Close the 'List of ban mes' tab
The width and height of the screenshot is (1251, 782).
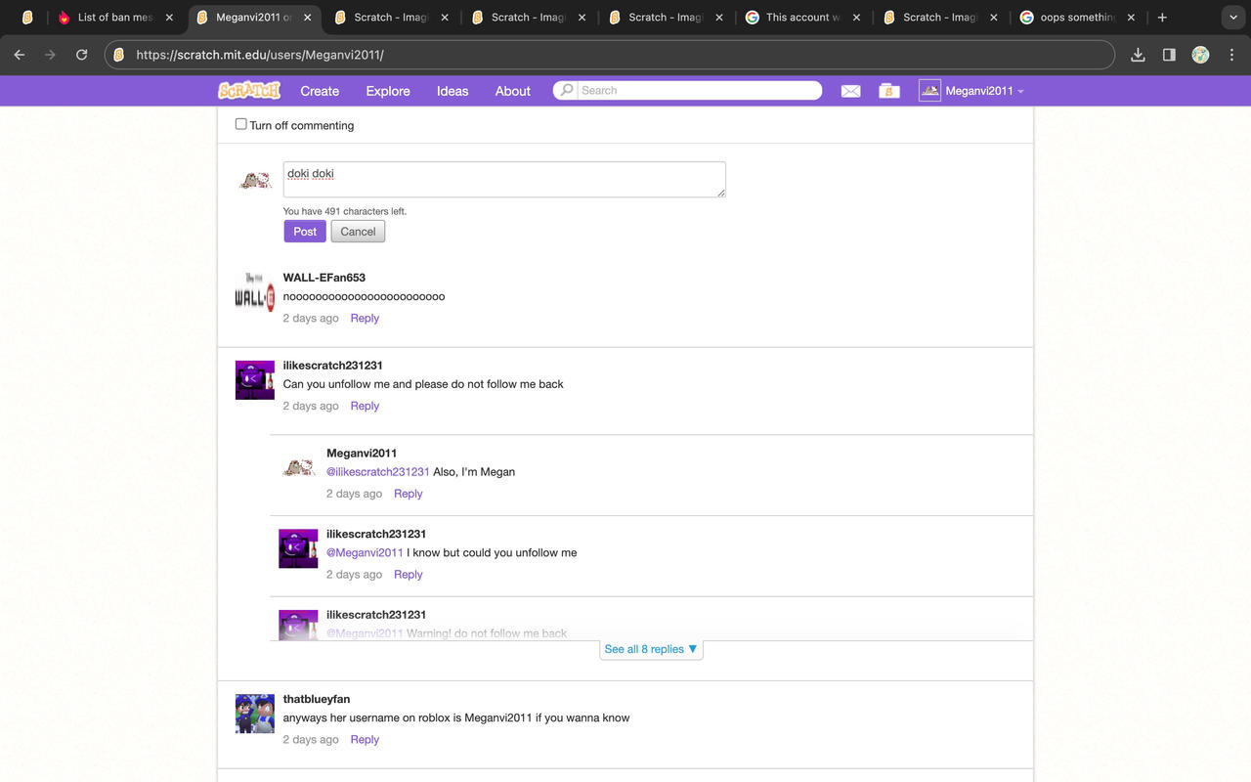[169, 18]
